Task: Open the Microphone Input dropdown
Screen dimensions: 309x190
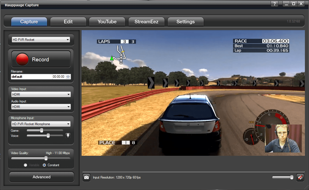Action: 41,124
